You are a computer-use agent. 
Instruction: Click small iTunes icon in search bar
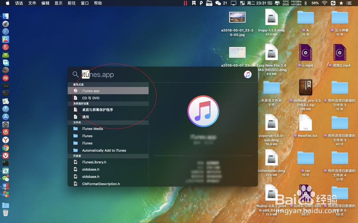pos(248,75)
